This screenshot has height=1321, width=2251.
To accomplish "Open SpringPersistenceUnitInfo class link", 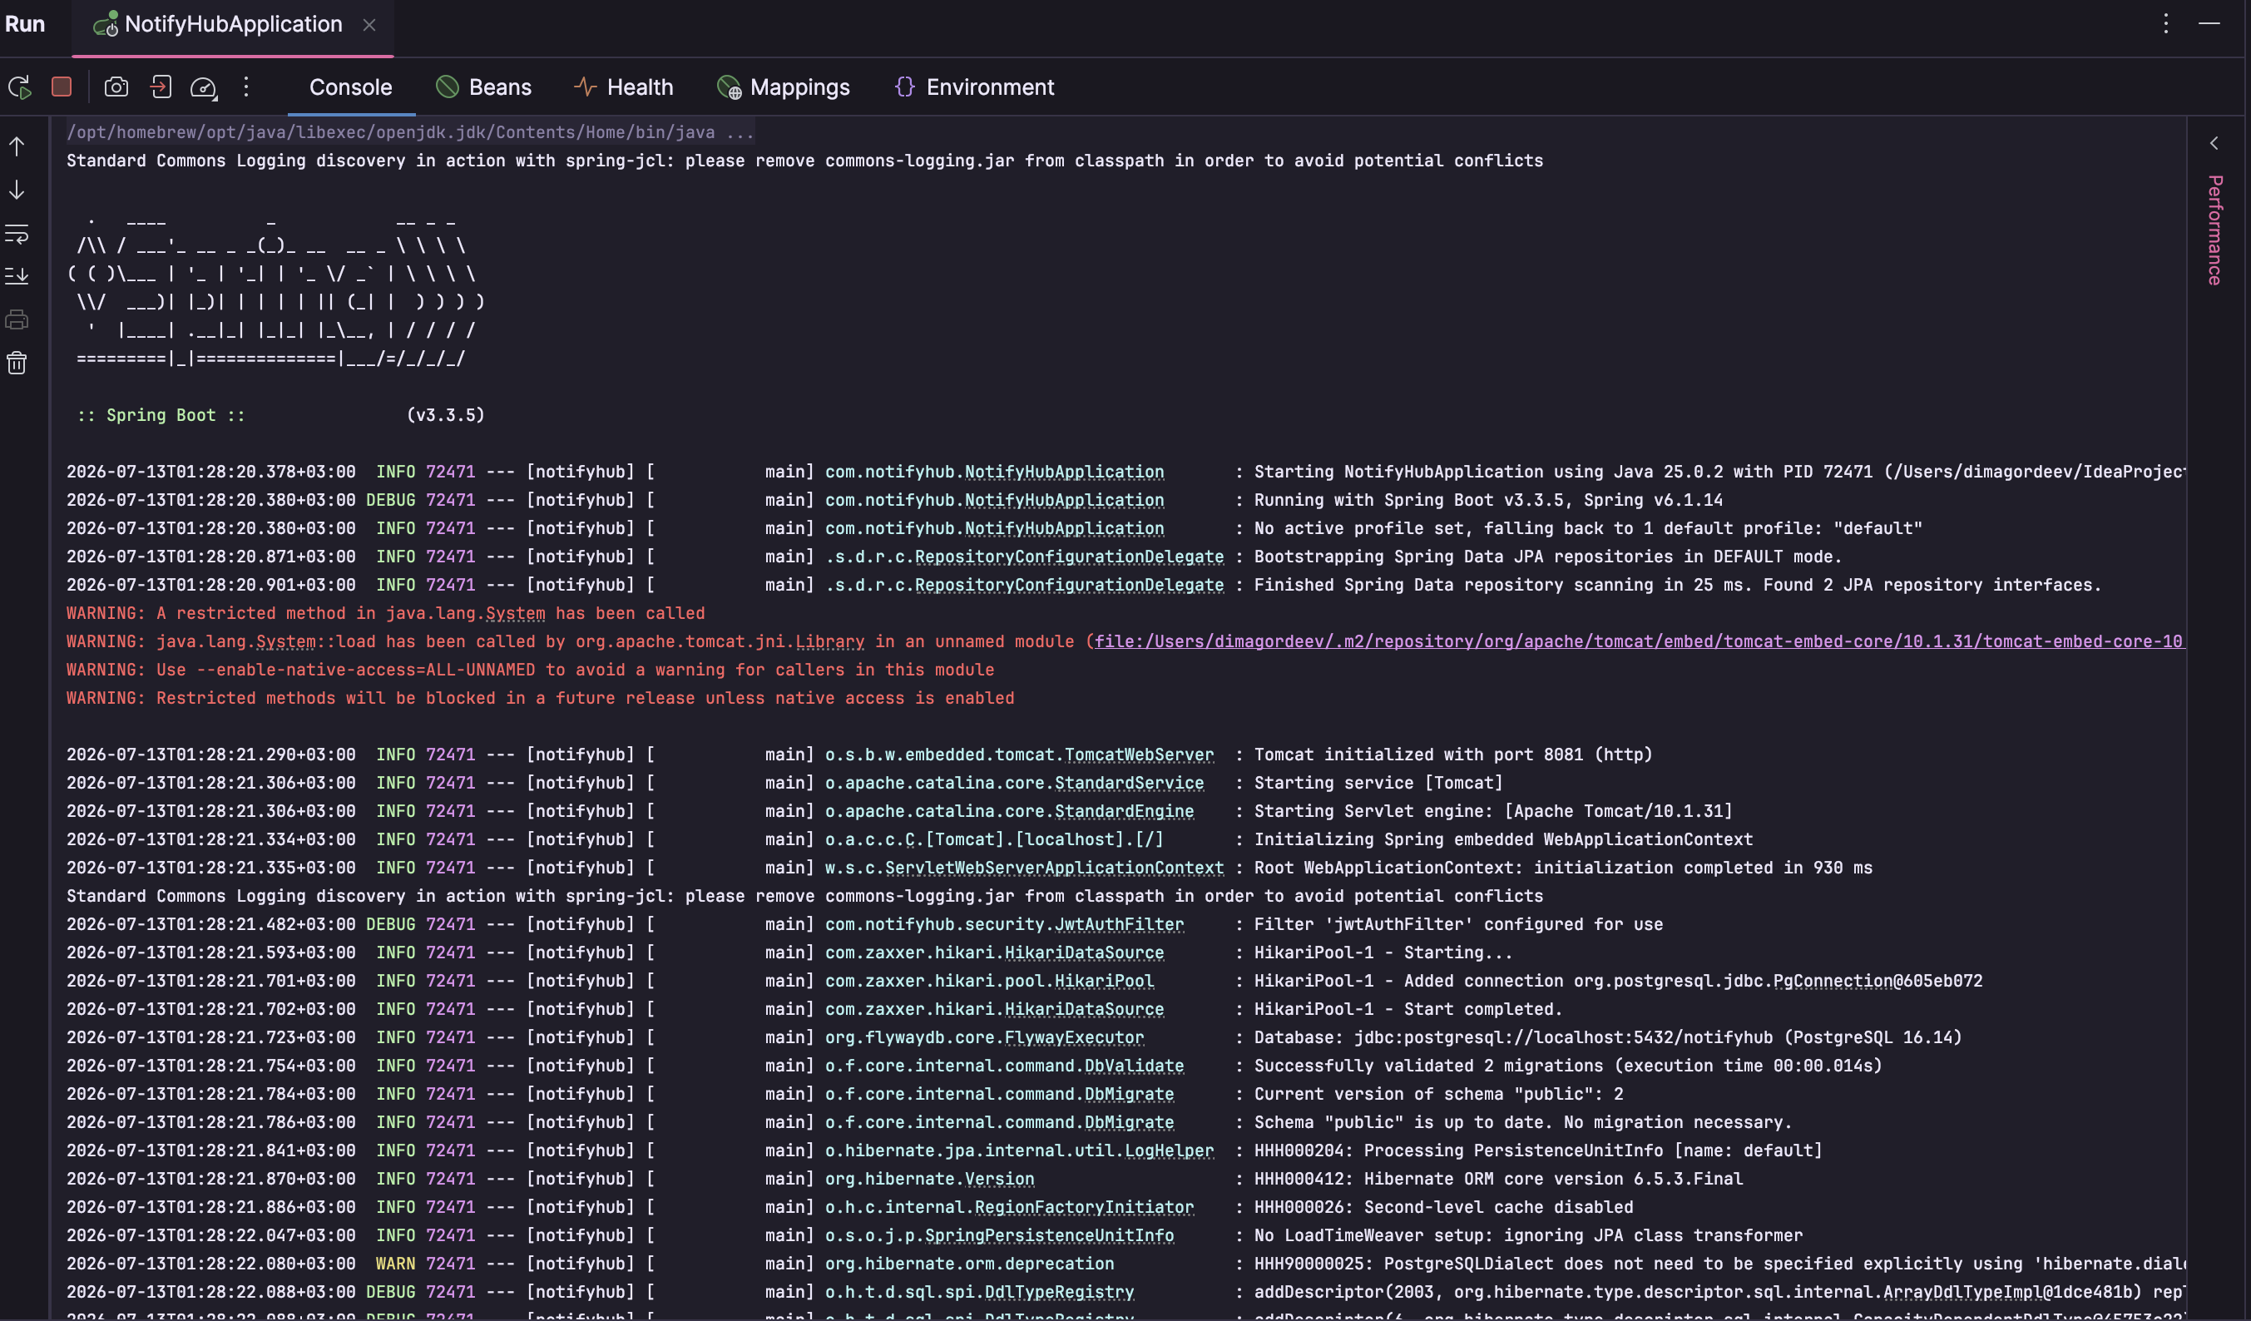I will pyautogui.click(x=1049, y=1235).
